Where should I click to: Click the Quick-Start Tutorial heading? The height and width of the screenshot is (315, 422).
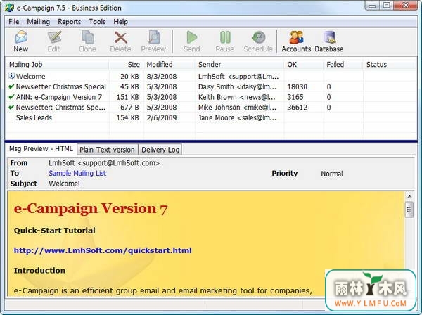pyautogui.click(x=54, y=230)
